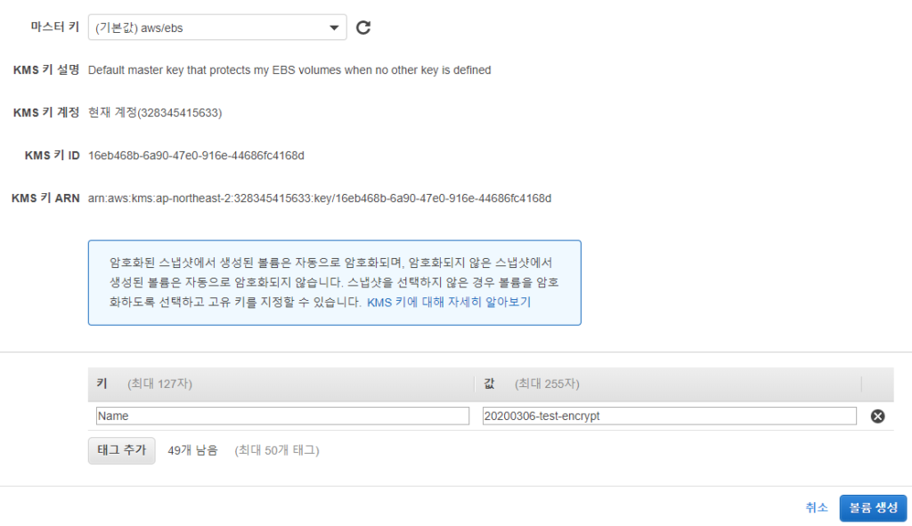Click the KMS 키에 대해 자세히 알아보기 link
912x526 pixels.
pyautogui.click(x=449, y=303)
